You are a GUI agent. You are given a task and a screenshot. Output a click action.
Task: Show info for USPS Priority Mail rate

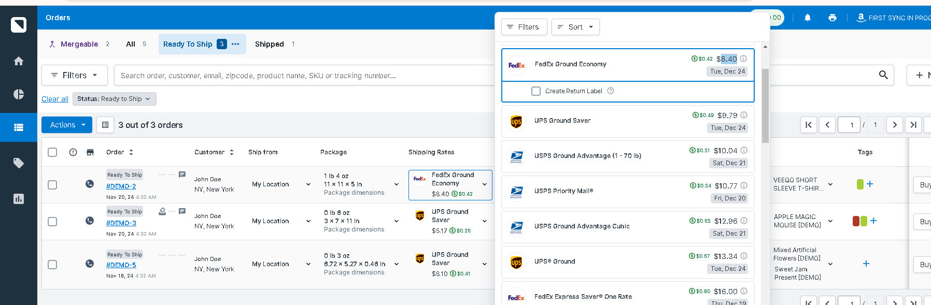pos(744,185)
